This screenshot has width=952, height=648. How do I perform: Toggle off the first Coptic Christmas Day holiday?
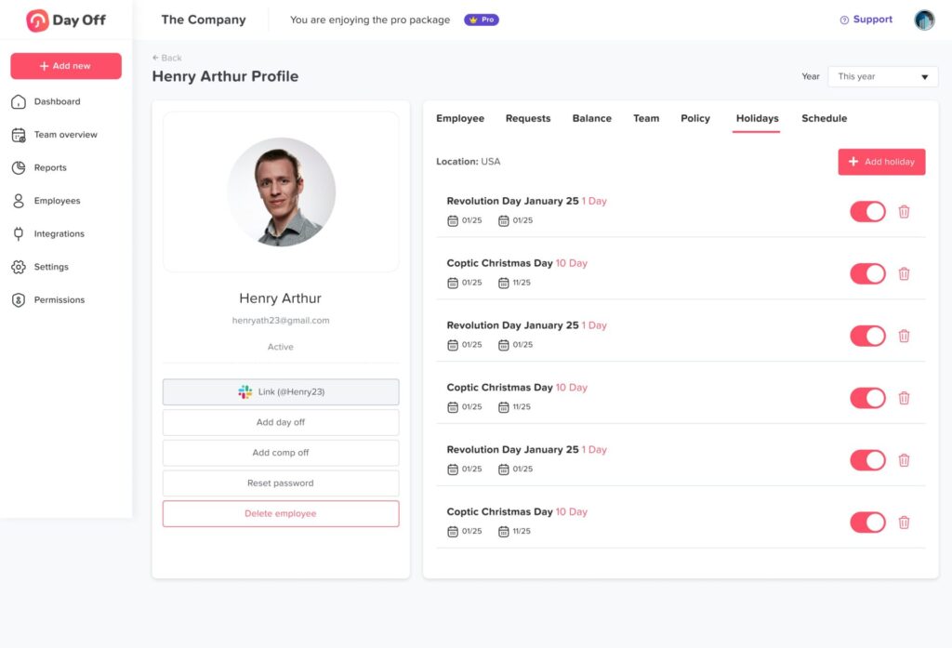point(867,274)
